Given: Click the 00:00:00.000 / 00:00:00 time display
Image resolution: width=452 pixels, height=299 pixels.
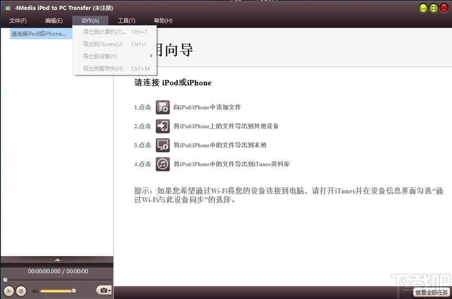Looking at the screenshot, I should [x=58, y=271].
